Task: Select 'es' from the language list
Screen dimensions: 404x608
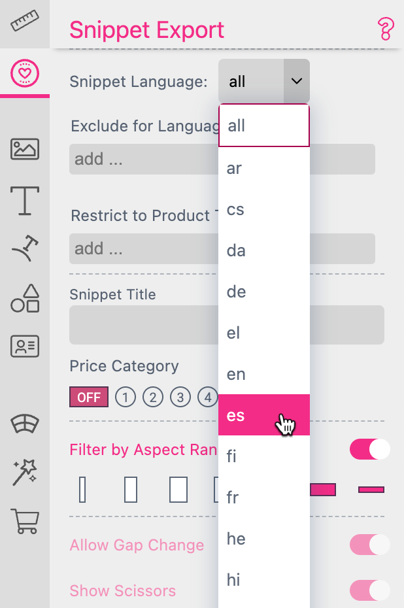Action: click(263, 414)
